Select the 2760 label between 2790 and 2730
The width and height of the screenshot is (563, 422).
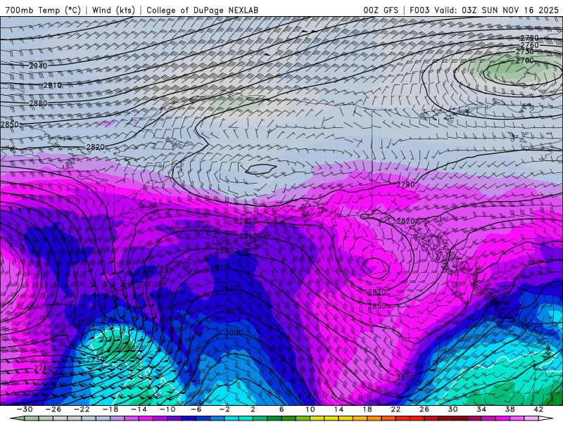point(530,45)
